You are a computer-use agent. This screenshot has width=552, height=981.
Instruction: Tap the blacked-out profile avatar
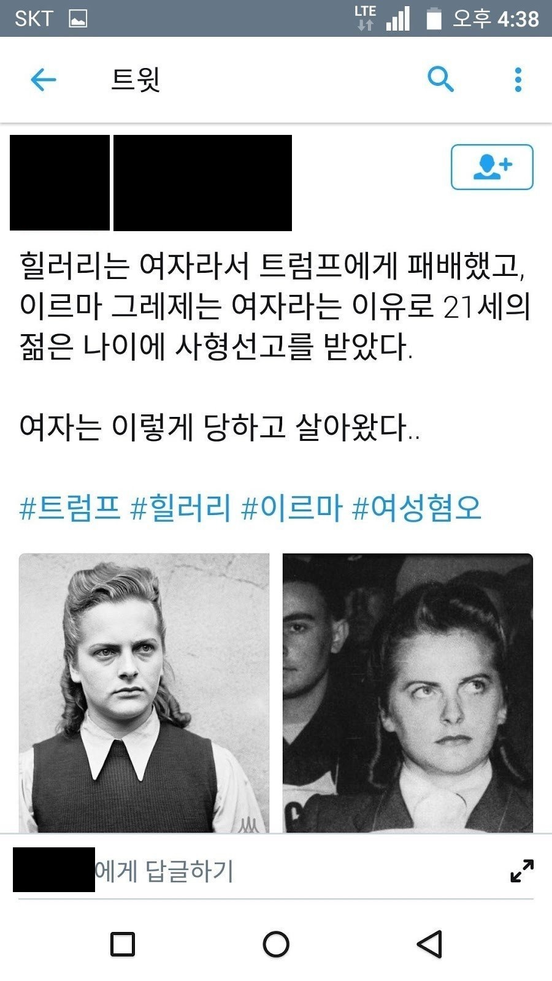[x=59, y=183]
